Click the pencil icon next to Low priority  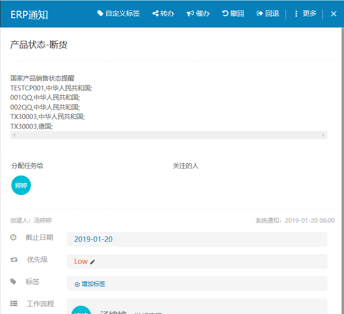pyautogui.click(x=93, y=262)
